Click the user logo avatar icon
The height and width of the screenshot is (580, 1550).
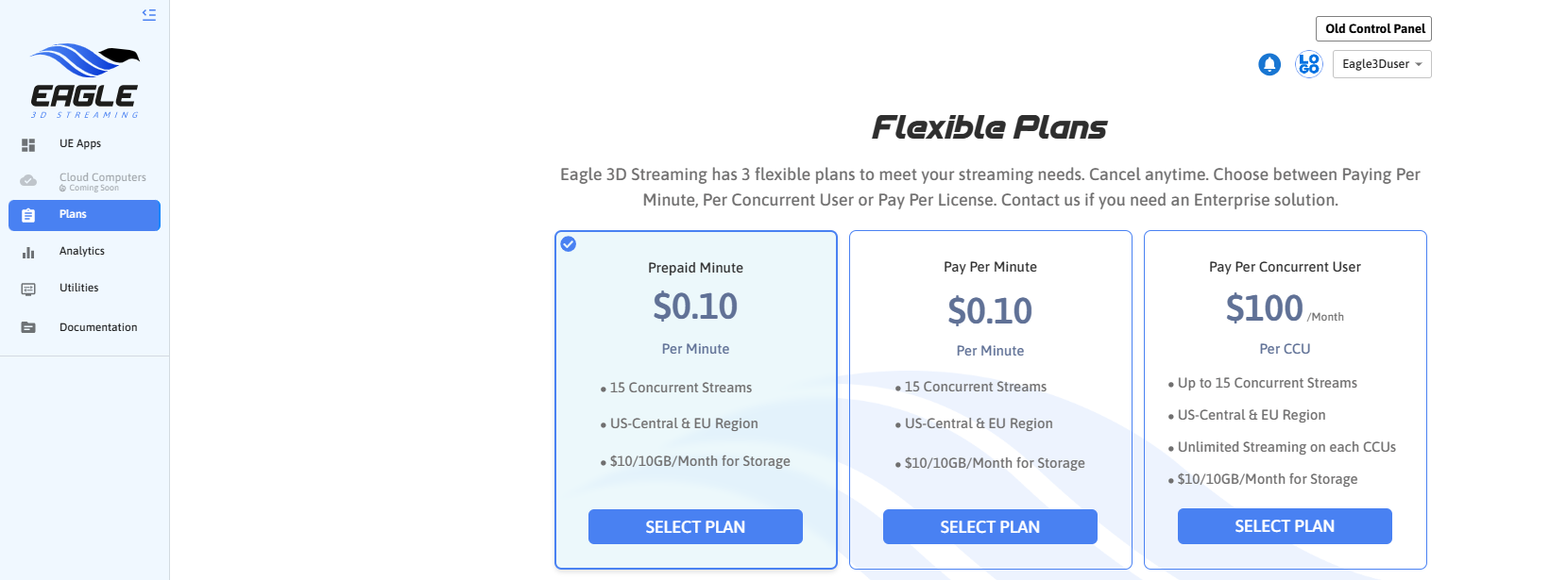tap(1308, 64)
